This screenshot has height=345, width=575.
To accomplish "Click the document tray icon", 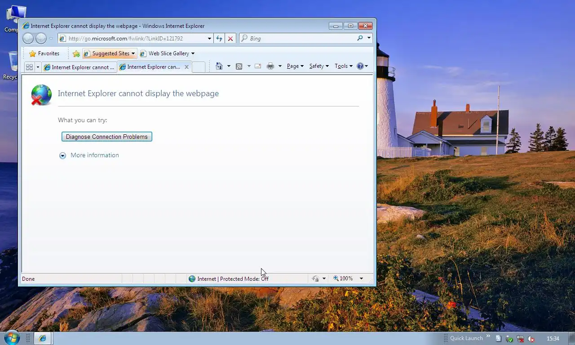I will (498, 339).
